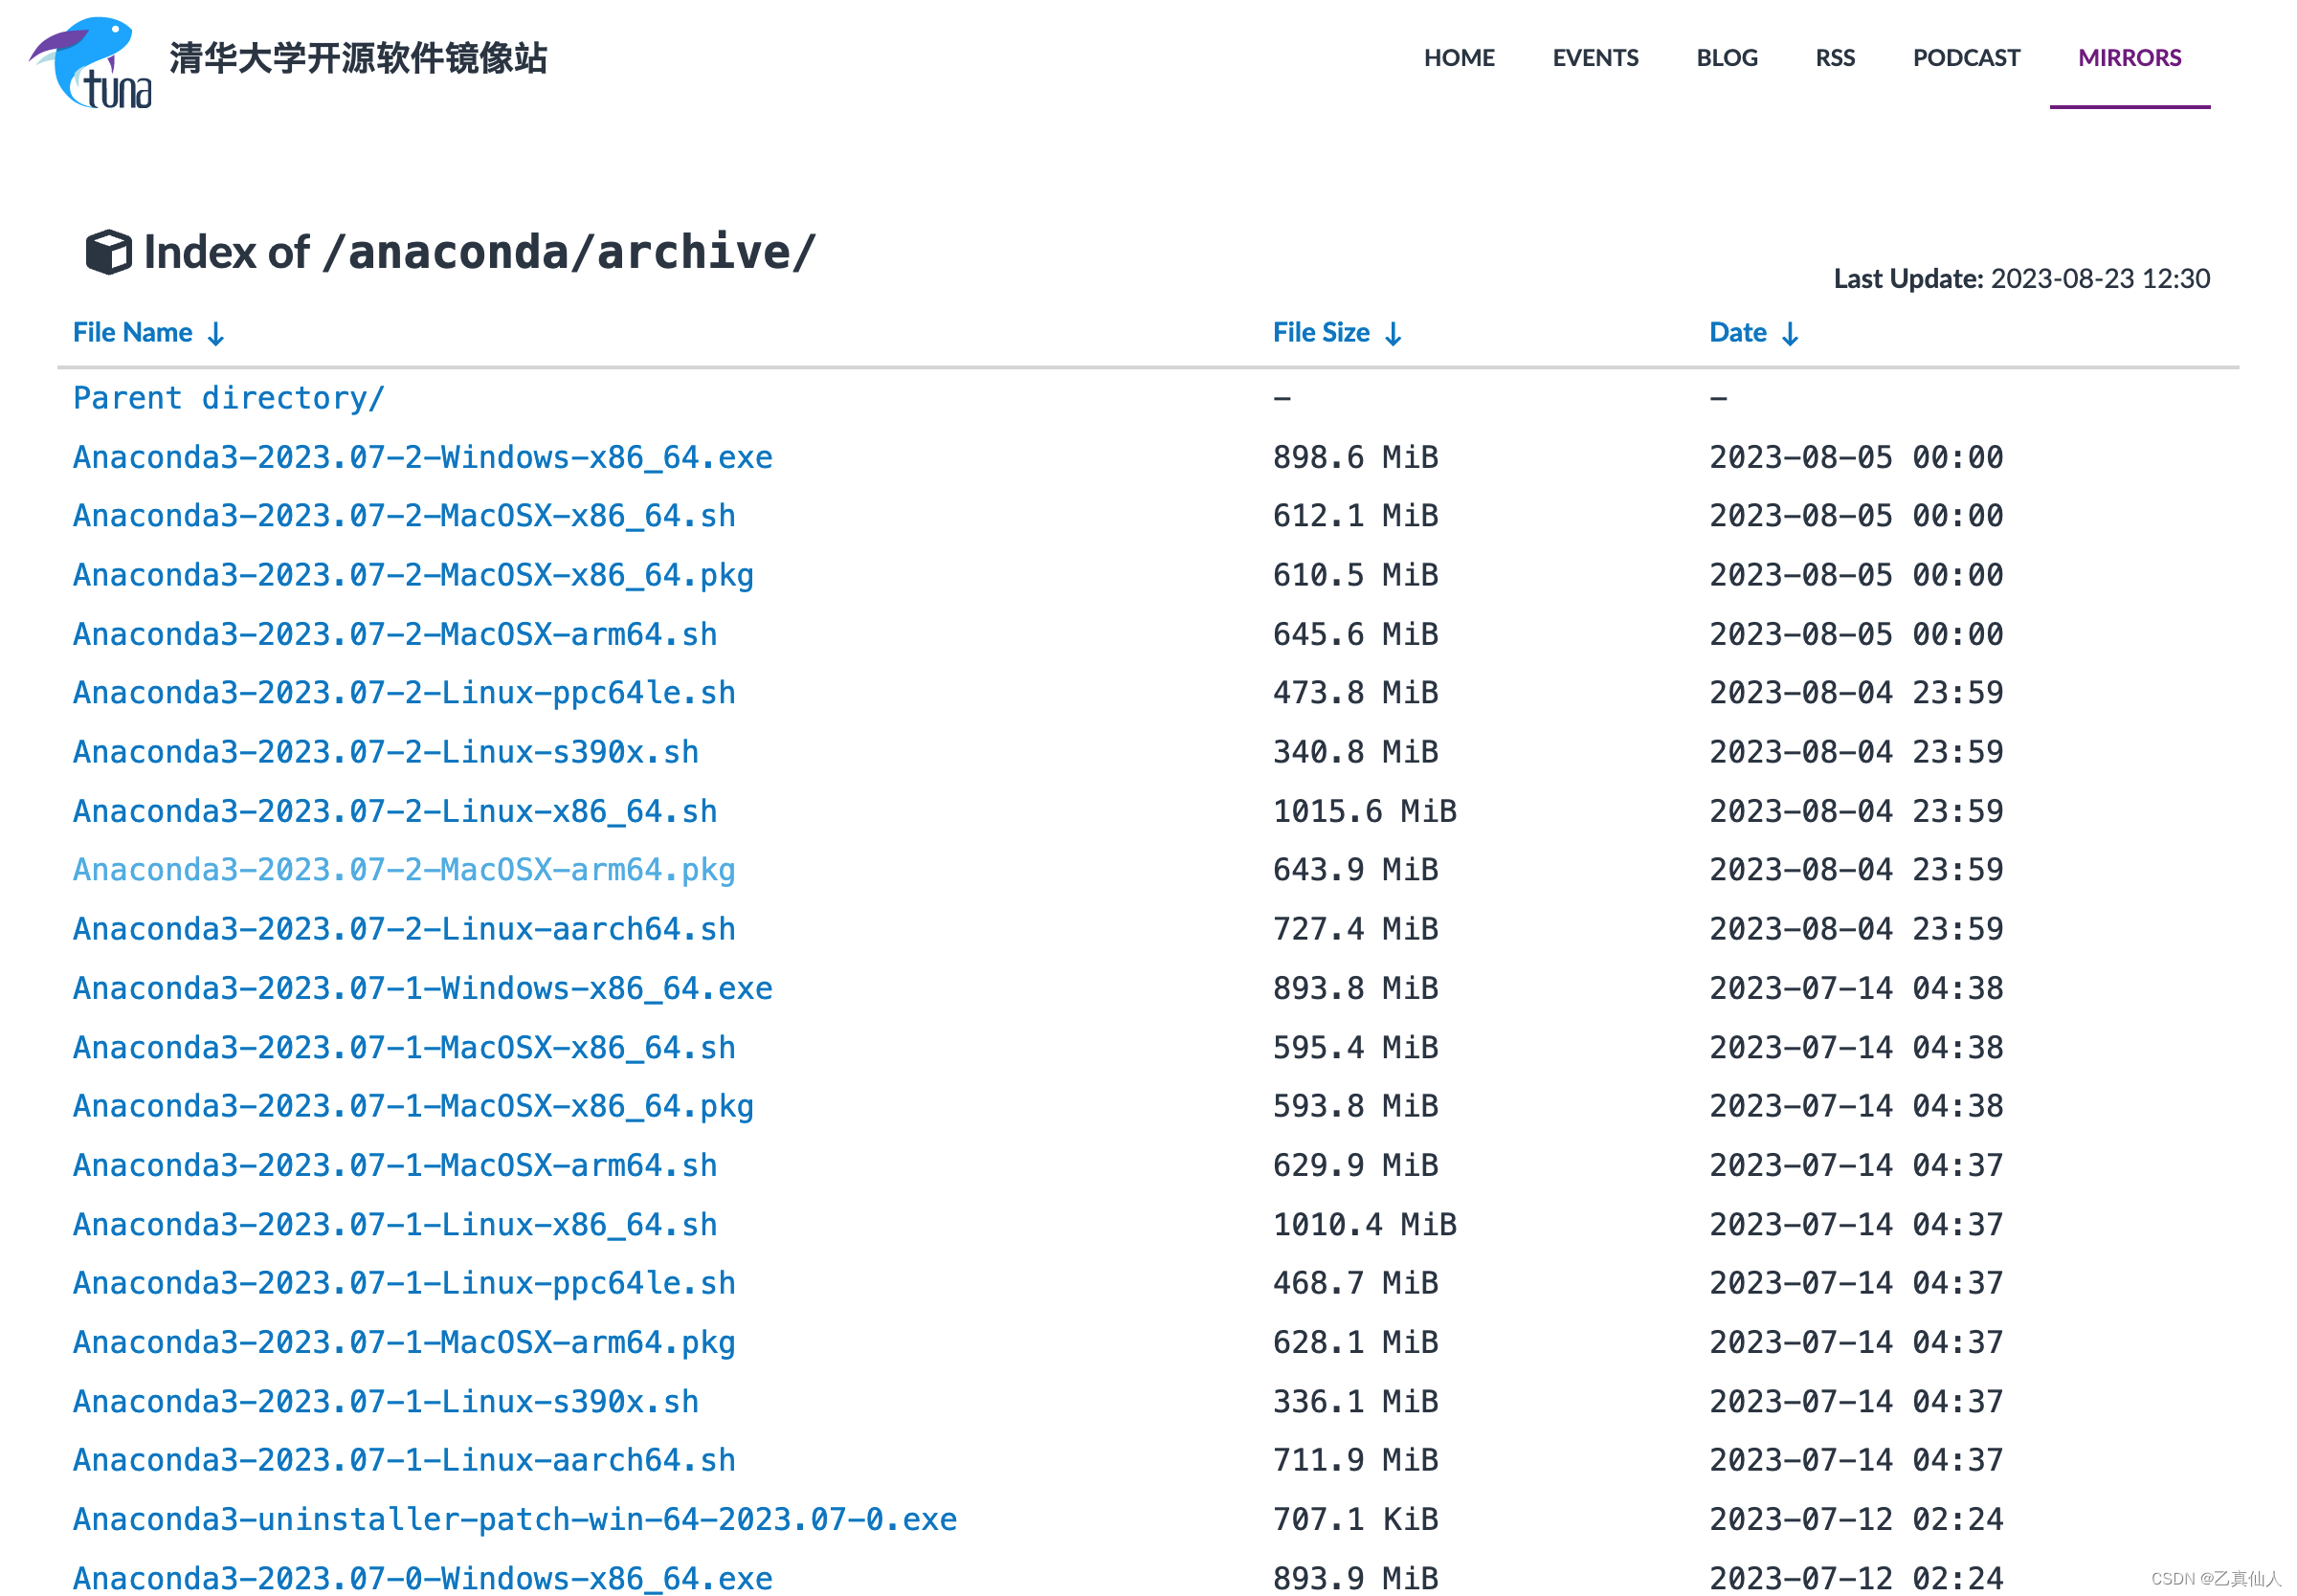
Task: Click the 清华大学开源软件镜像站 site title
Action: point(358,59)
